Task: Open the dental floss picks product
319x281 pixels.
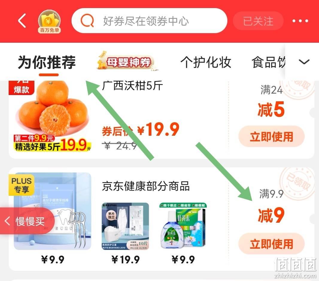Action: 52,211
